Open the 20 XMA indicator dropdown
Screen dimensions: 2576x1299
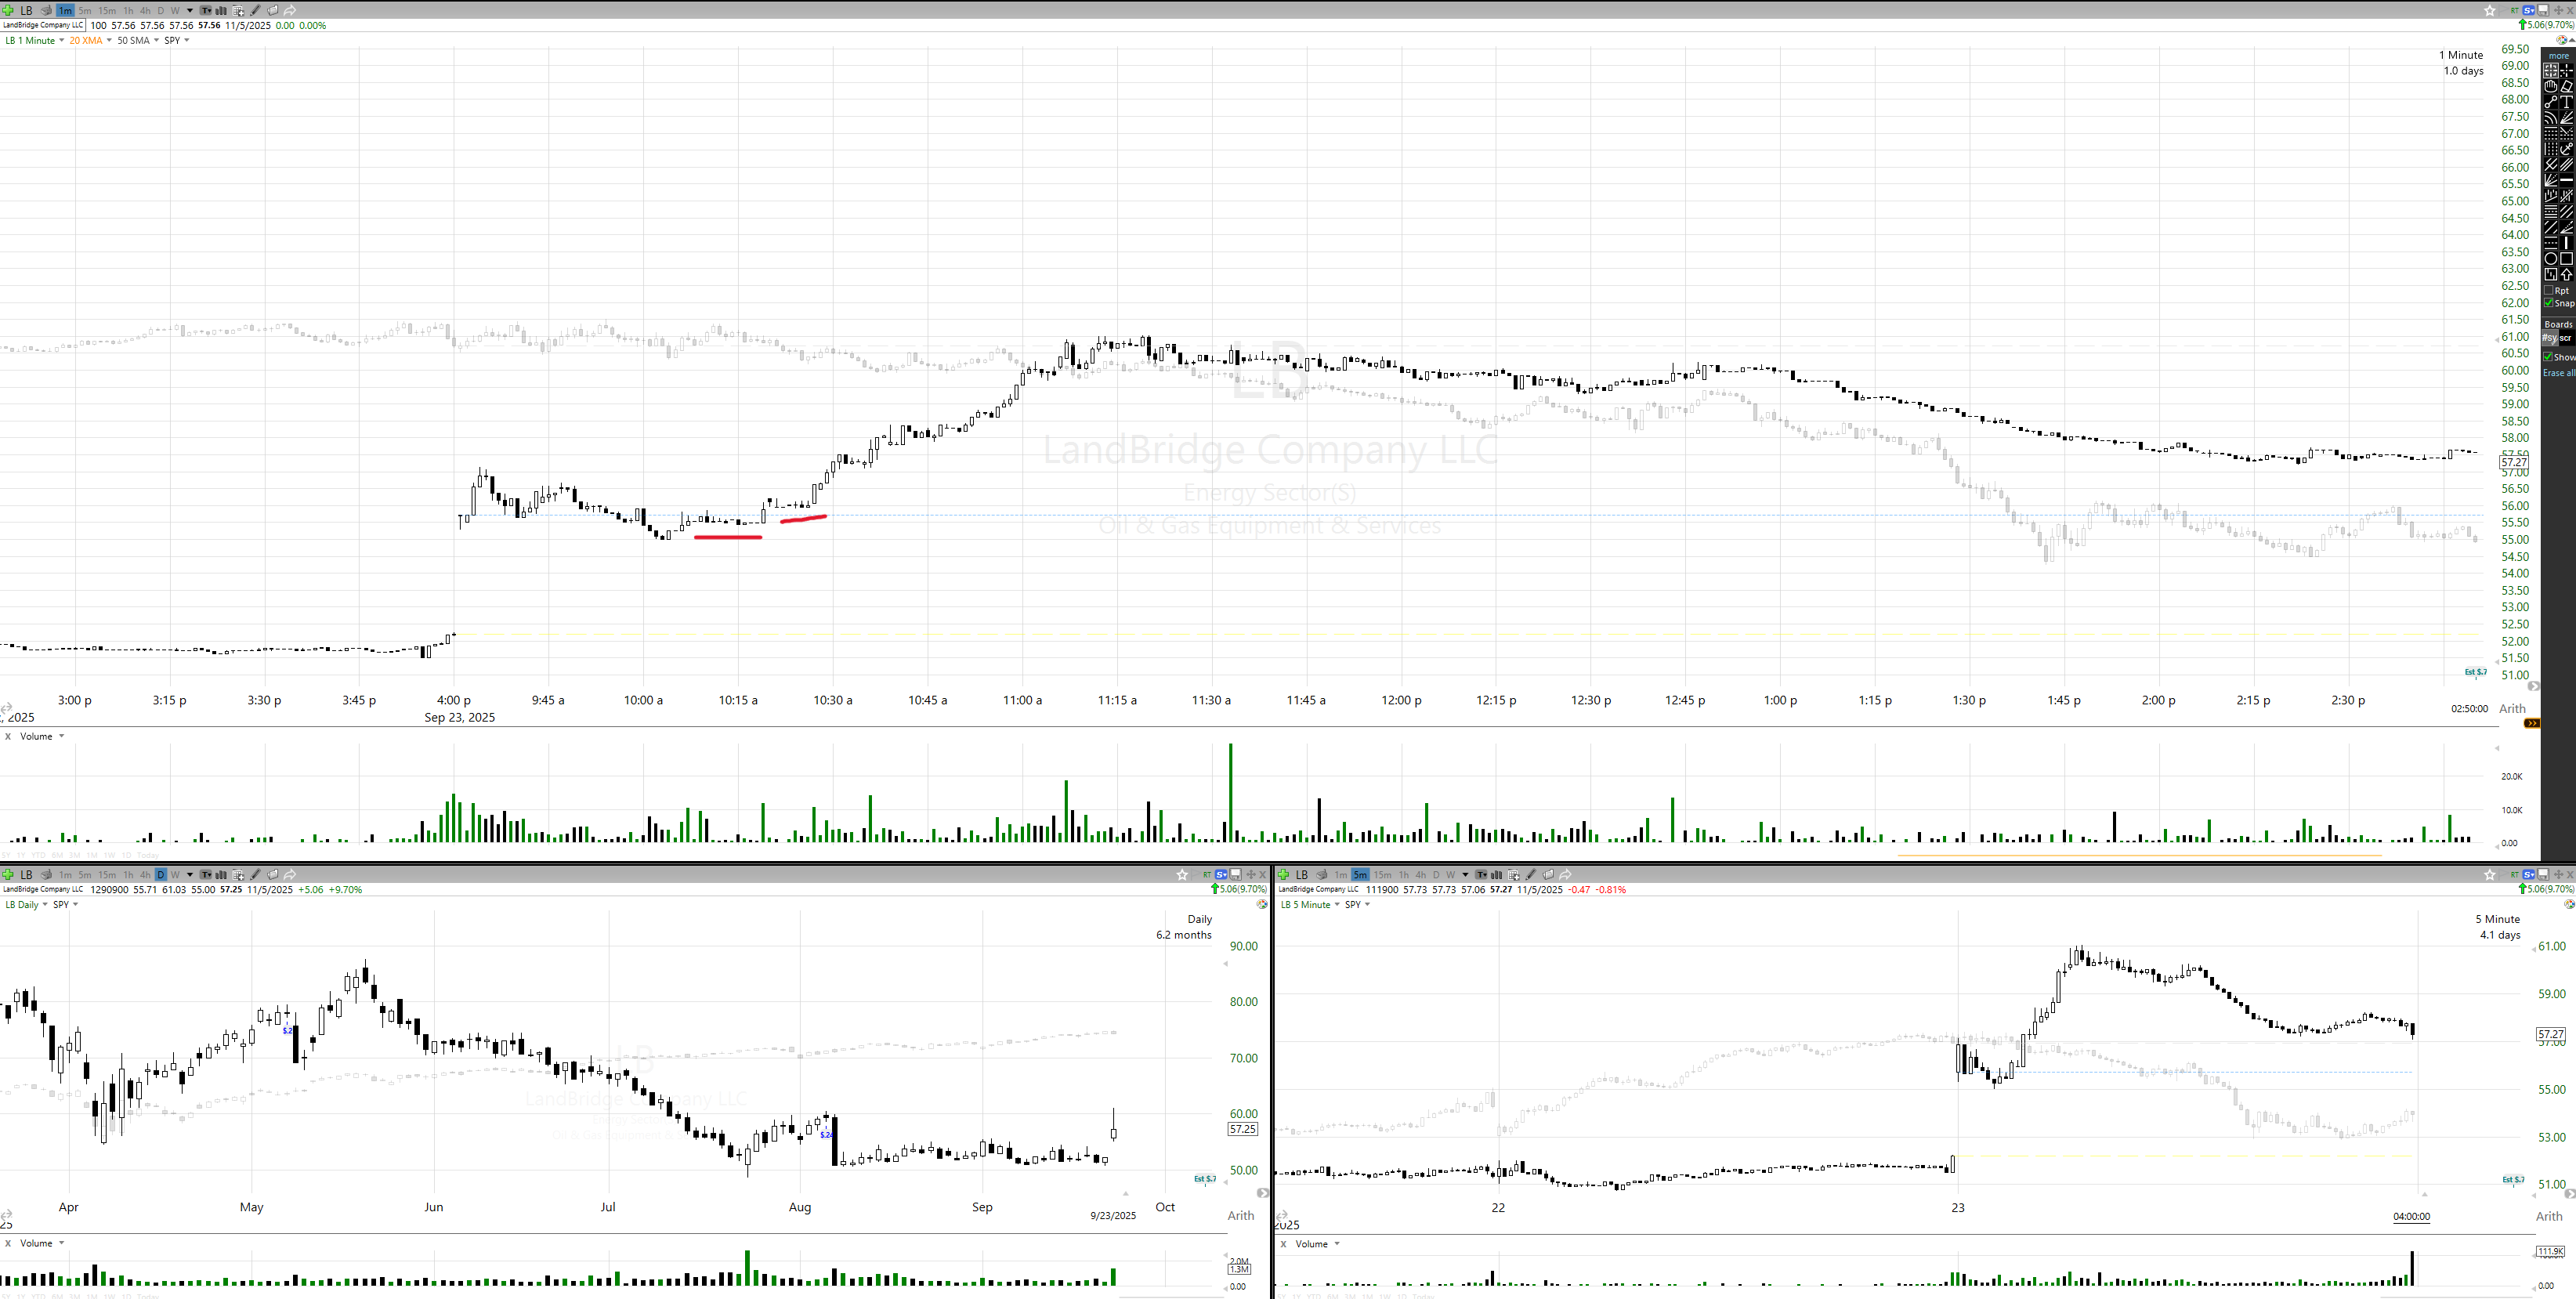(109, 41)
